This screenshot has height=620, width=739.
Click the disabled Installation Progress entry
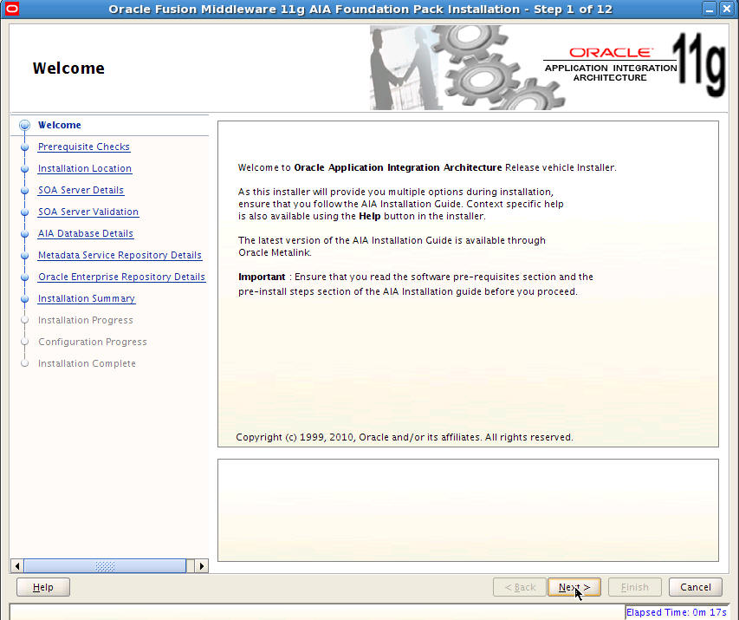[86, 320]
